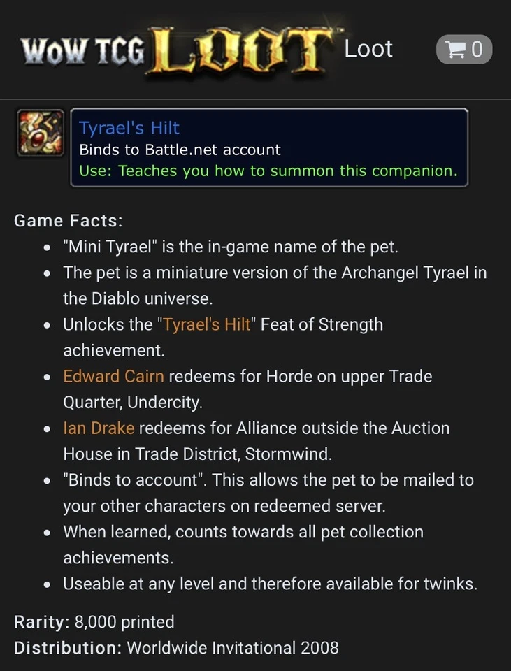The height and width of the screenshot is (671, 511).
Task: Click the Rarity 8,000 printed text
Action: tap(94, 621)
